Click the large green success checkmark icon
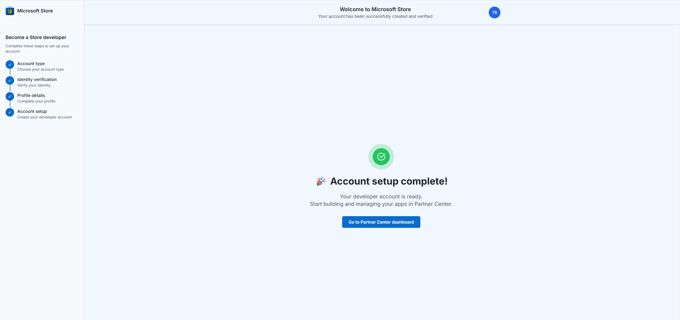This screenshot has width=680, height=320. [x=381, y=157]
